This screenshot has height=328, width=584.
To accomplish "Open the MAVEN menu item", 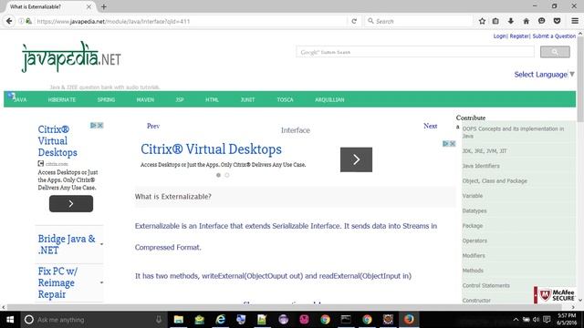I will pos(145,99).
